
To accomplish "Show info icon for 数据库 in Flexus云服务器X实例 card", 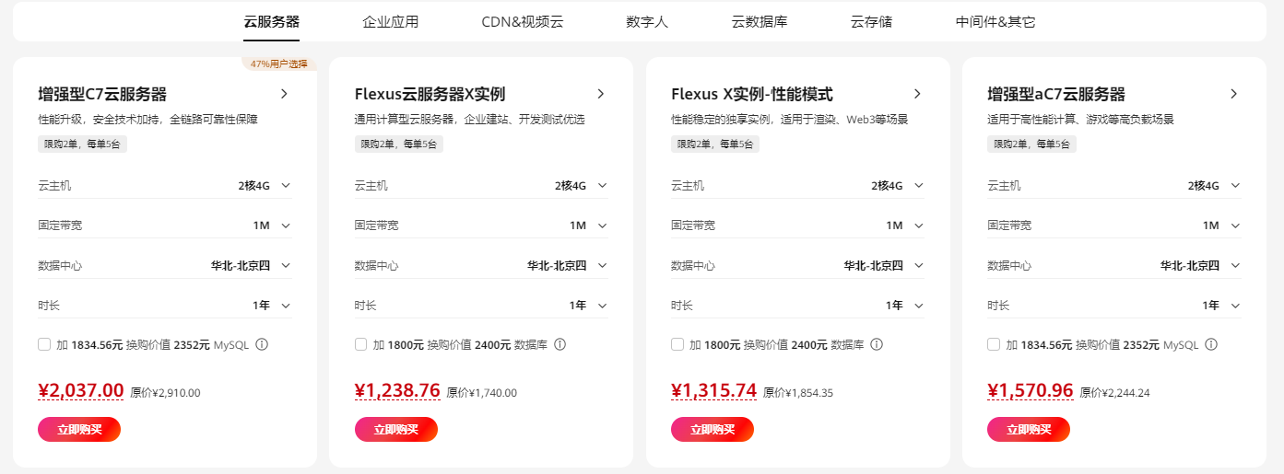I will coord(560,344).
